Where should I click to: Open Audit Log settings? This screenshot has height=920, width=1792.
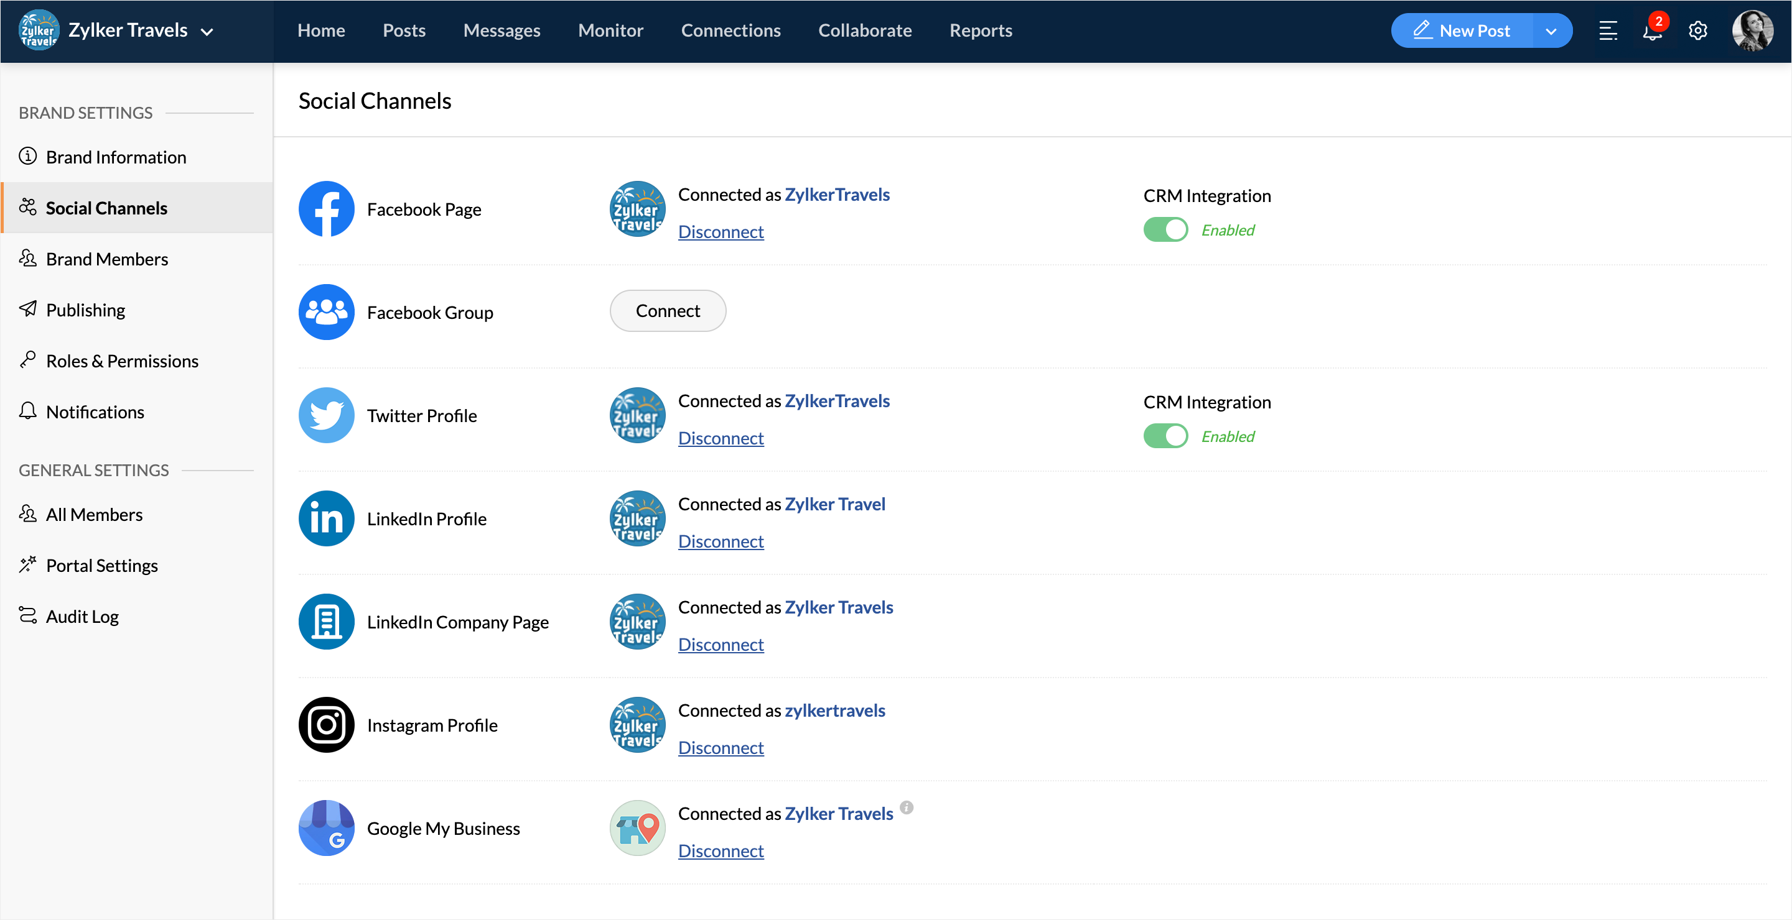(x=82, y=617)
